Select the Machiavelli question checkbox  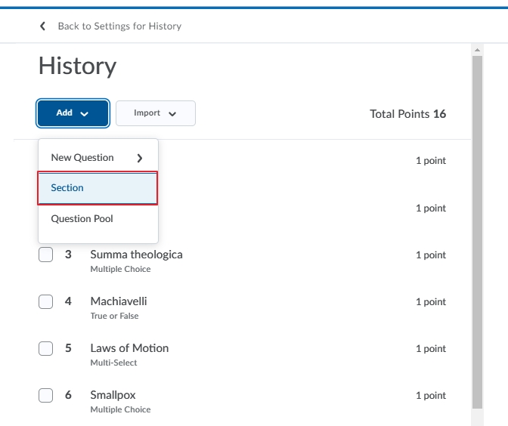click(45, 301)
